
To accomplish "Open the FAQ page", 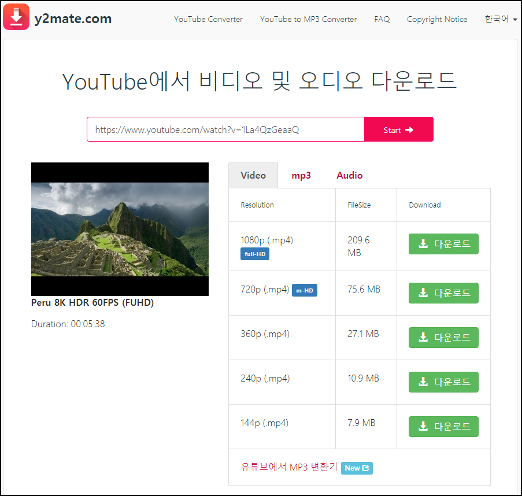I will (382, 19).
